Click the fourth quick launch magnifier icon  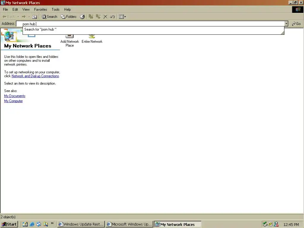45,224
